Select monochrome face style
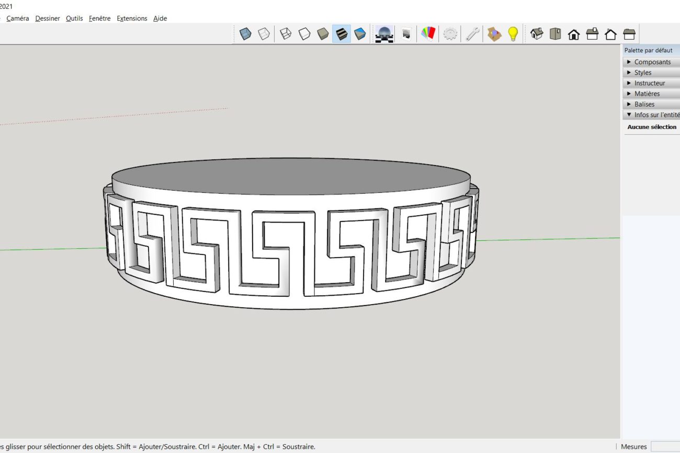This screenshot has width=680, height=453. (360, 34)
